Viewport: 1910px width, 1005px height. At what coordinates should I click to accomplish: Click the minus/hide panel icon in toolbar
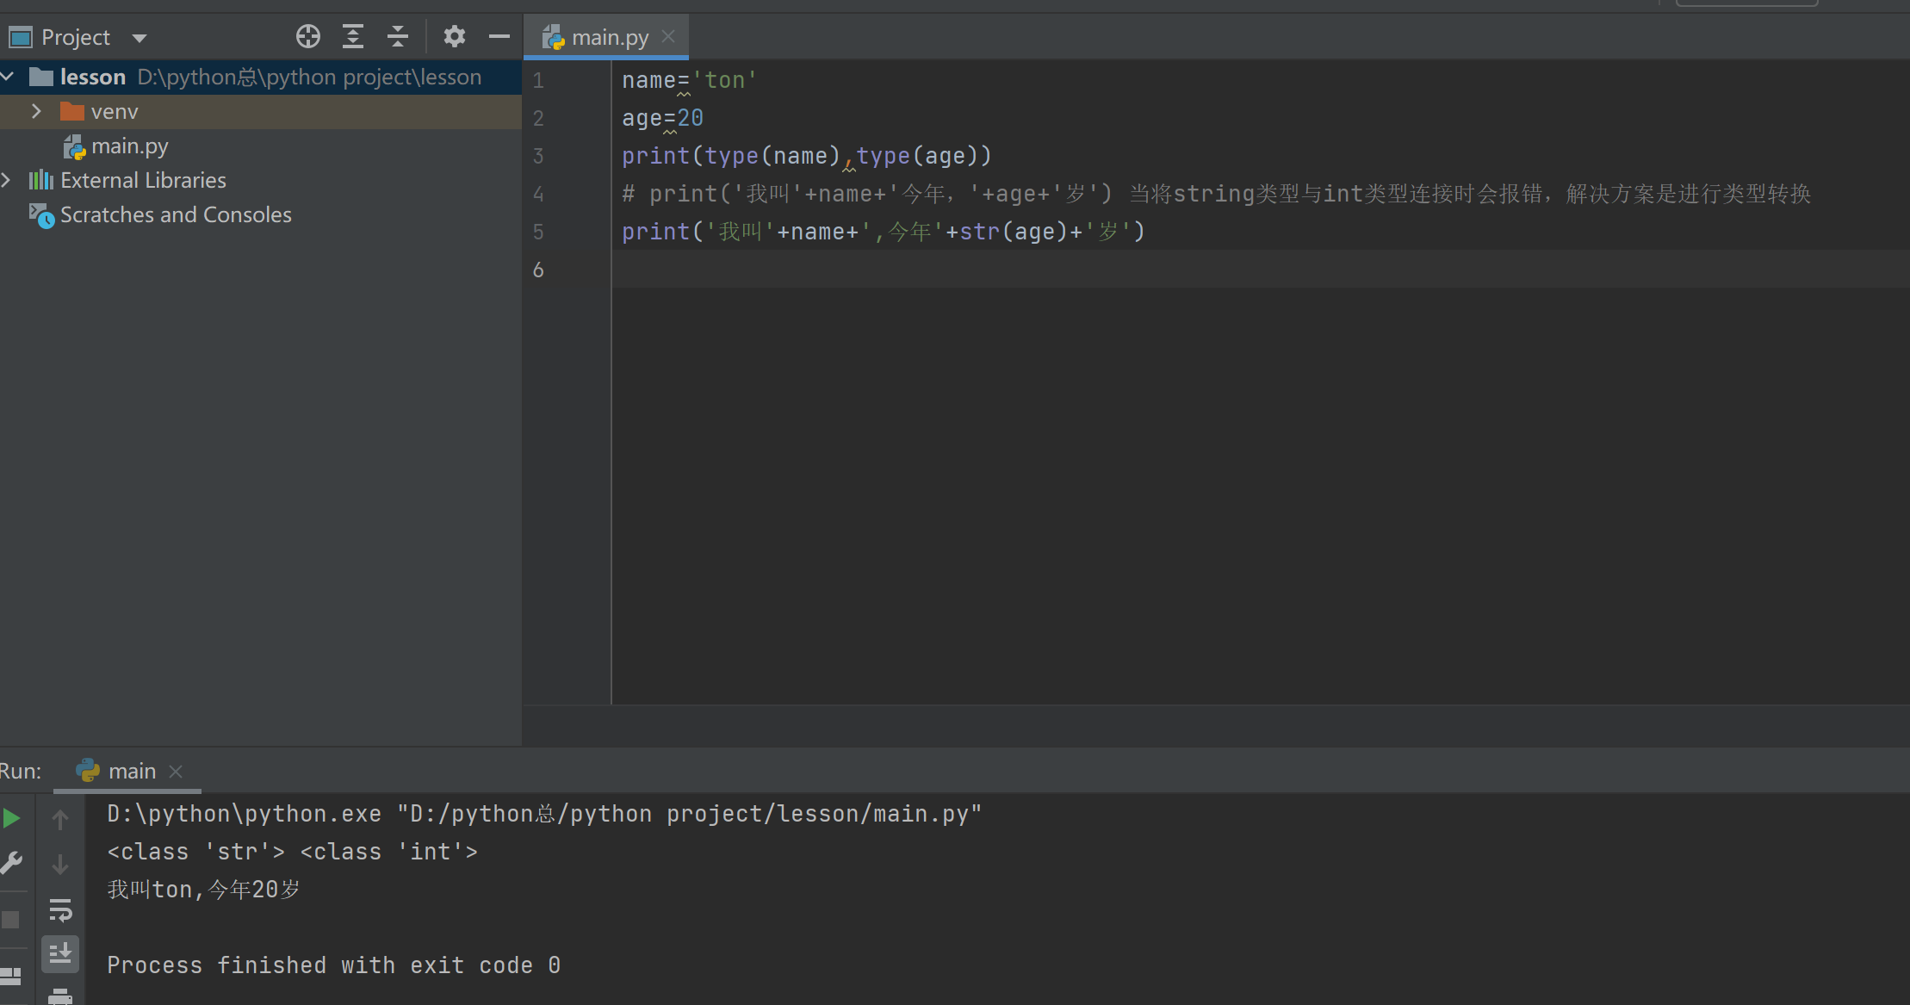[499, 35]
